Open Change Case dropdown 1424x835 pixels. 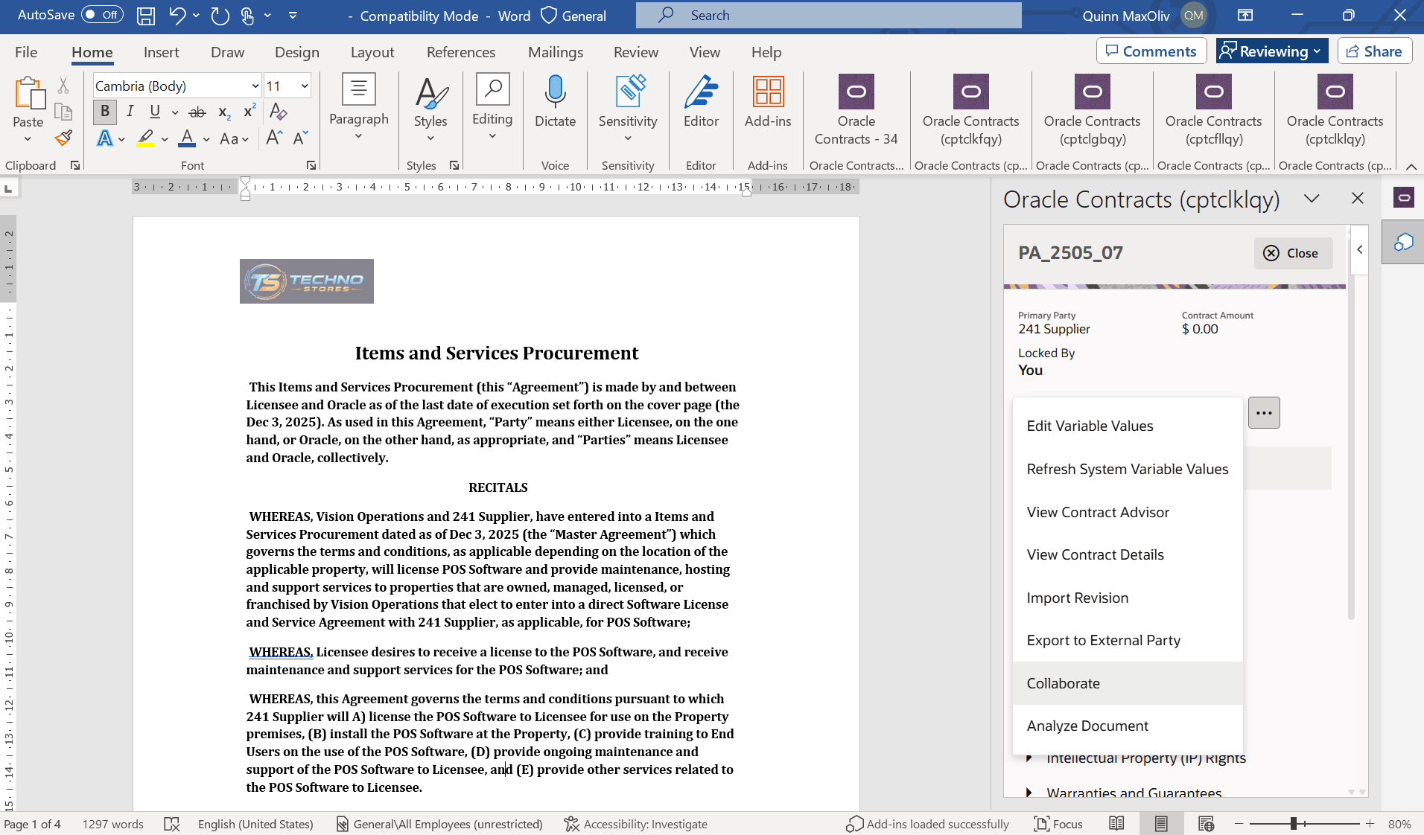[234, 138]
